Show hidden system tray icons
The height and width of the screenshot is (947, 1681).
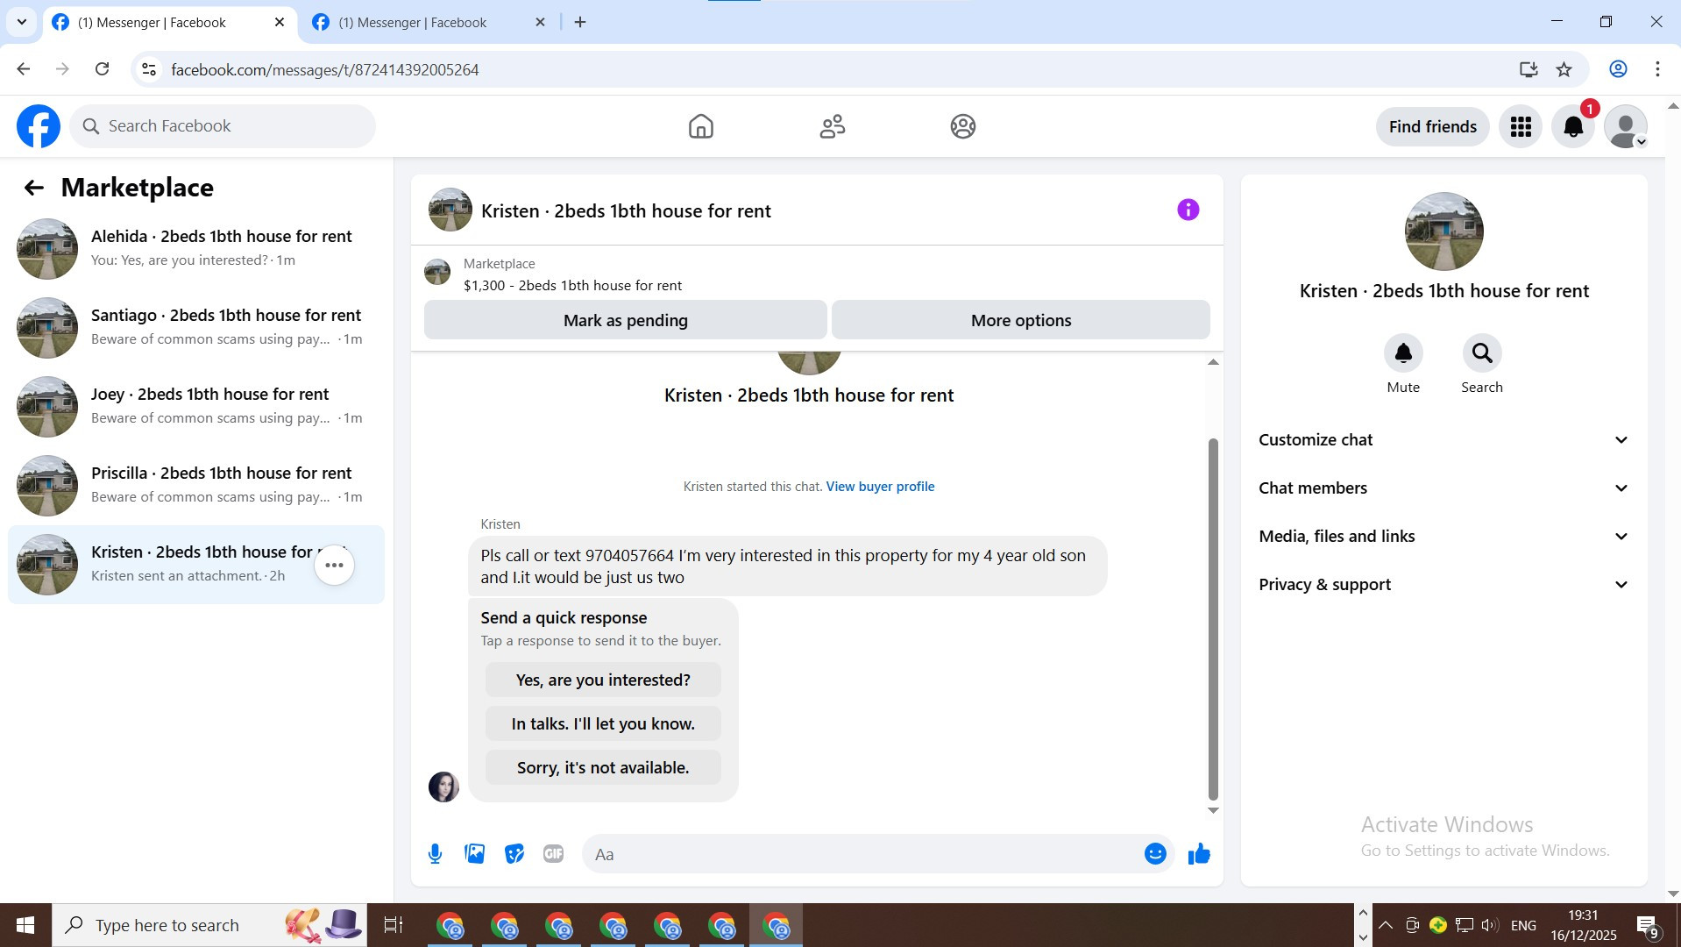tap(1386, 925)
